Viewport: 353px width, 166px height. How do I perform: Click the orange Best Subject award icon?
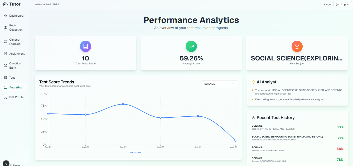[x=297, y=46]
